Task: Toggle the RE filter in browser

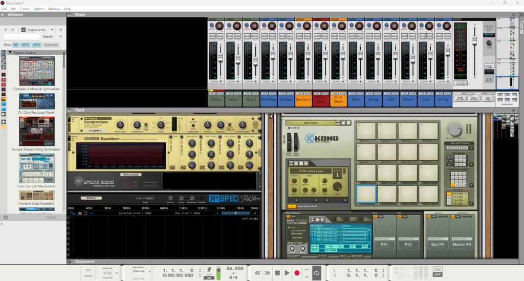Action: [16, 45]
